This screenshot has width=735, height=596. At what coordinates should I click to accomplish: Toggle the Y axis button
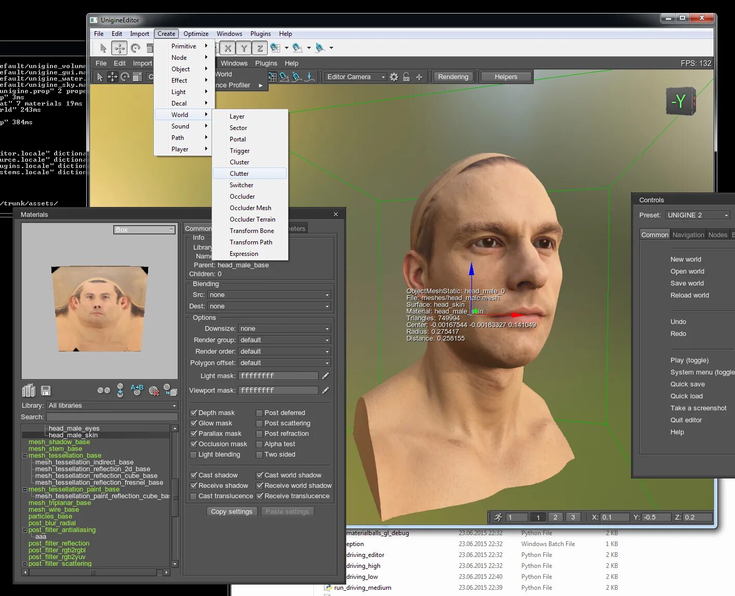244,48
